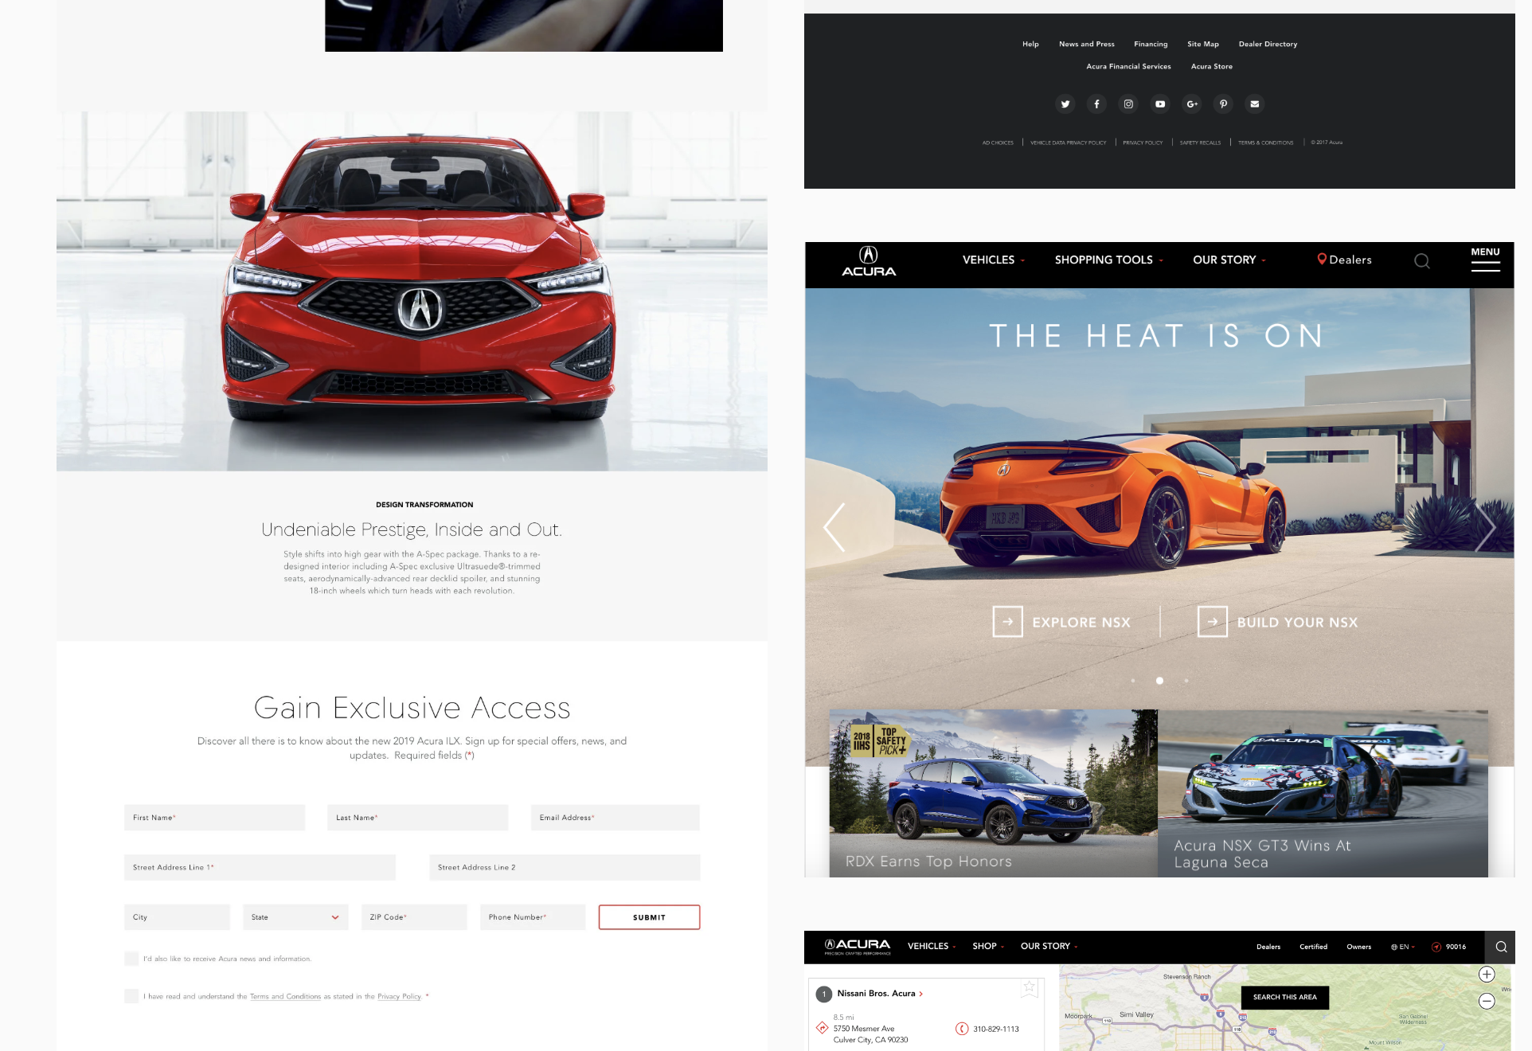
Task: Open the email envelope icon in footer
Action: (1255, 104)
